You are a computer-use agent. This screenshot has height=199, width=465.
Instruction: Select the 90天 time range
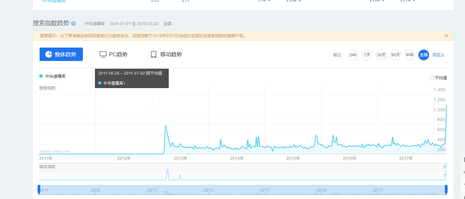pos(396,55)
